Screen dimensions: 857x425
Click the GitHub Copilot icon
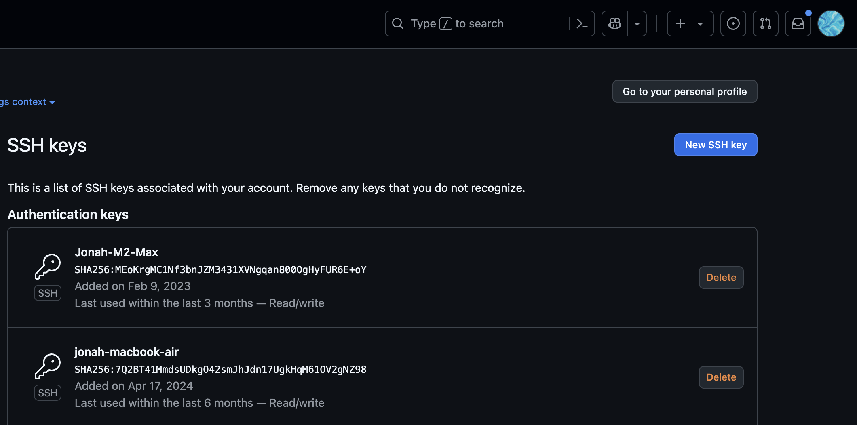pyautogui.click(x=614, y=23)
